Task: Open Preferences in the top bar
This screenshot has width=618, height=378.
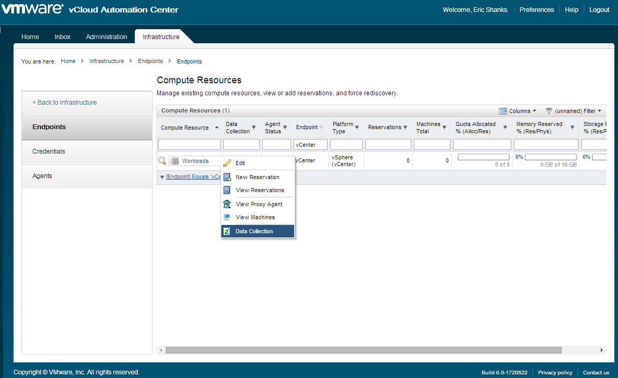Action: [536, 10]
